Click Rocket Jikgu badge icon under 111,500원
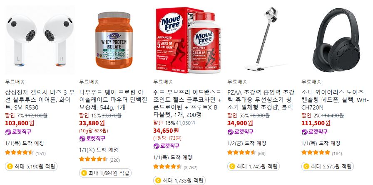373x185 pixels. (305, 132)
